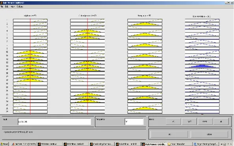Click rule number 7 label
The height and width of the screenshot is (146, 234).
pyautogui.click(x=7, y=41)
